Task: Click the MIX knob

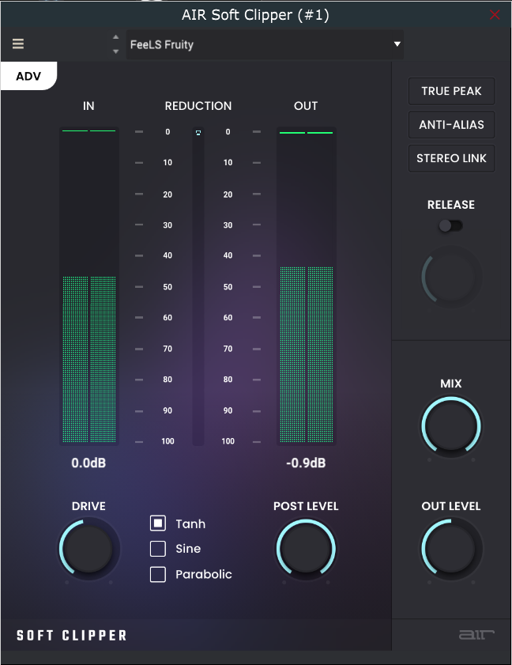Action: tap(451, 427)
